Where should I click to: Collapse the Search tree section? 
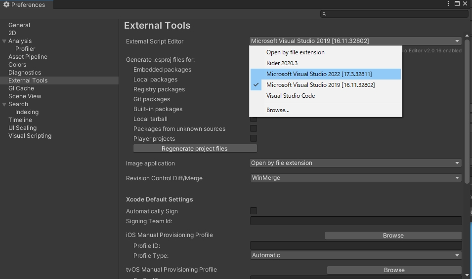click(x=4, y=104)
